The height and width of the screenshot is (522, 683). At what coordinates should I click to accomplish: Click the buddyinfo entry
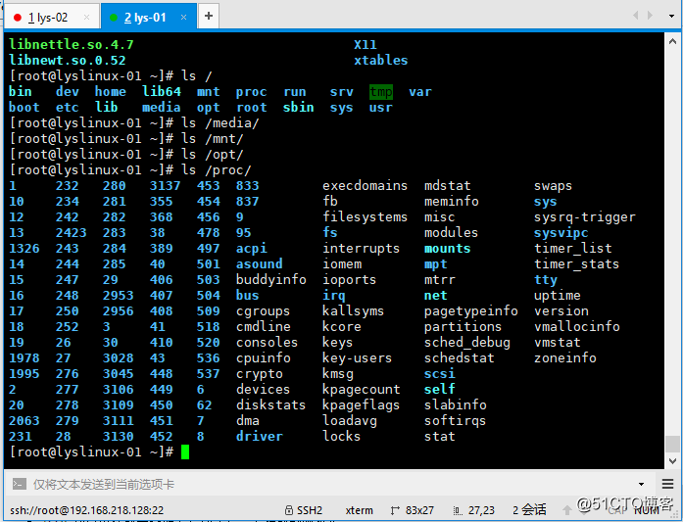coord(270,279)
